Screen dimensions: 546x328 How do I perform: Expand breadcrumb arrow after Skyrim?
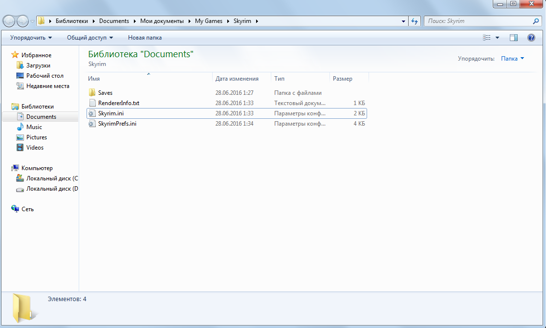click(x=257, y=21)
